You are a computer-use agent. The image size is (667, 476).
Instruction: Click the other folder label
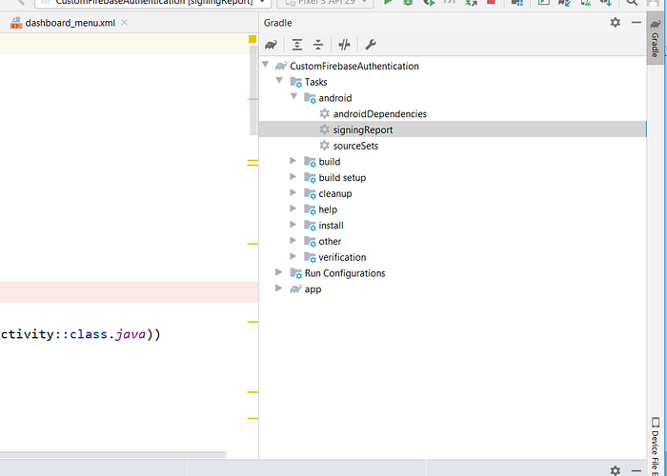(x=330, y=242)
